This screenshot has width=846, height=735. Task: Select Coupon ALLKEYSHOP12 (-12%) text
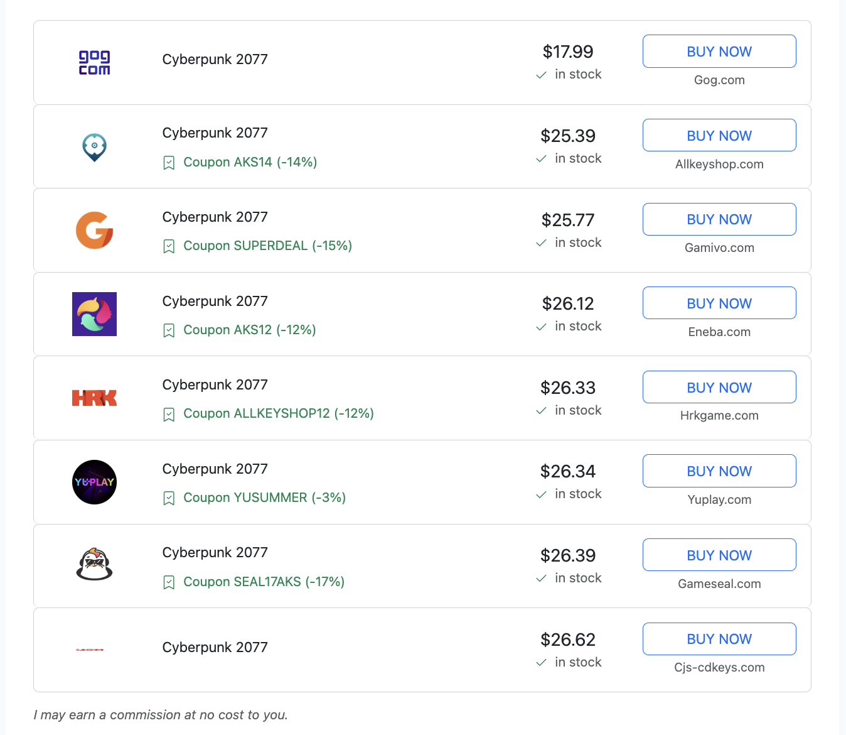[279, 413]
